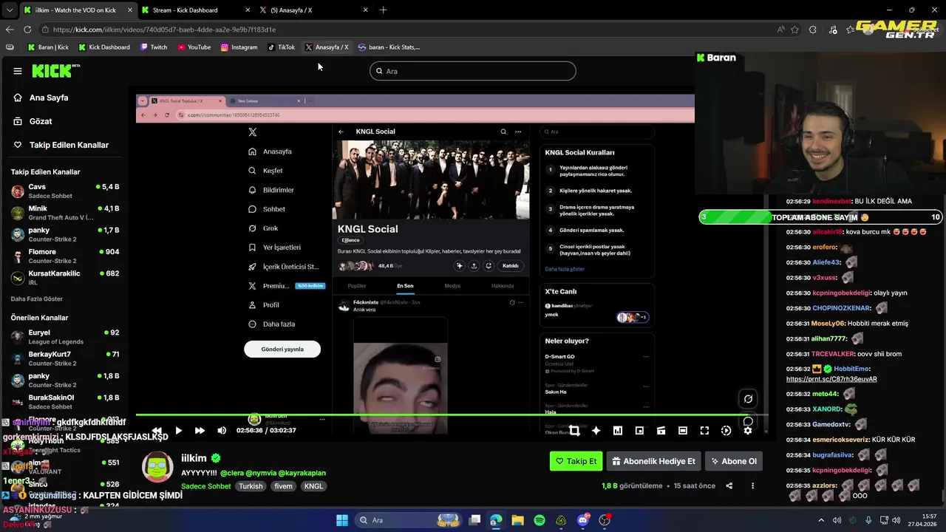The height and width of the screenshot is (532, 946).
Task: Open the Cavs channel in sidebar
Action: click(x=65, y=191)
